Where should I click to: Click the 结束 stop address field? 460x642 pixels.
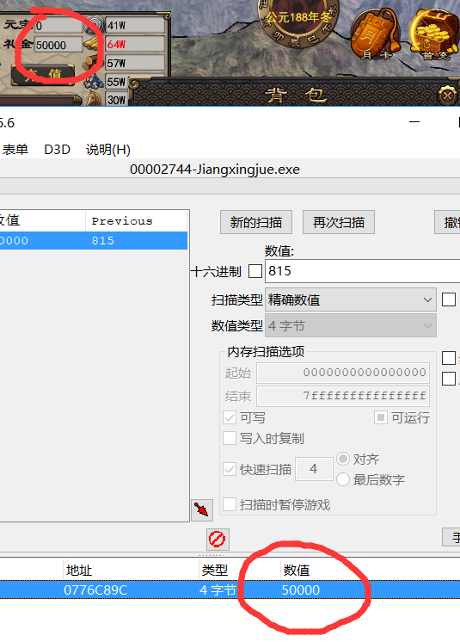[x=343, y=396]
